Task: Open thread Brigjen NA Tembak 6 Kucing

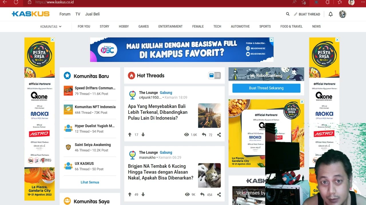Action: click(x=161, y=172)
